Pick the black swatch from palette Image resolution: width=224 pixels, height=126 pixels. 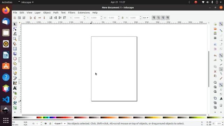14,118
